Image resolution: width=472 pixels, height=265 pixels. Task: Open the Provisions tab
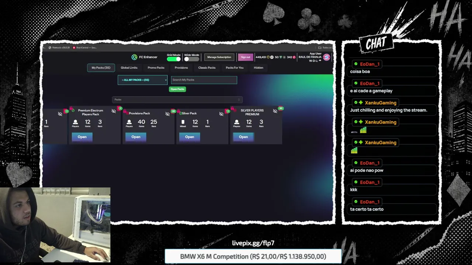point(181,68)
